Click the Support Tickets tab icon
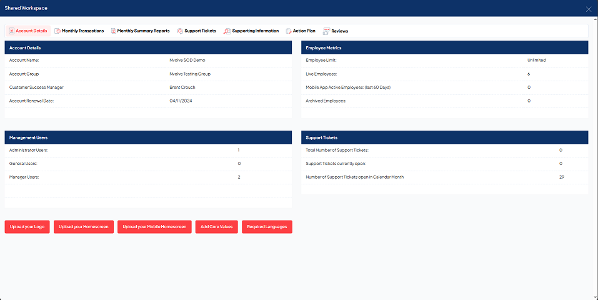The width and height of the screenshot is (598, 300). click(x=180, y=31)
